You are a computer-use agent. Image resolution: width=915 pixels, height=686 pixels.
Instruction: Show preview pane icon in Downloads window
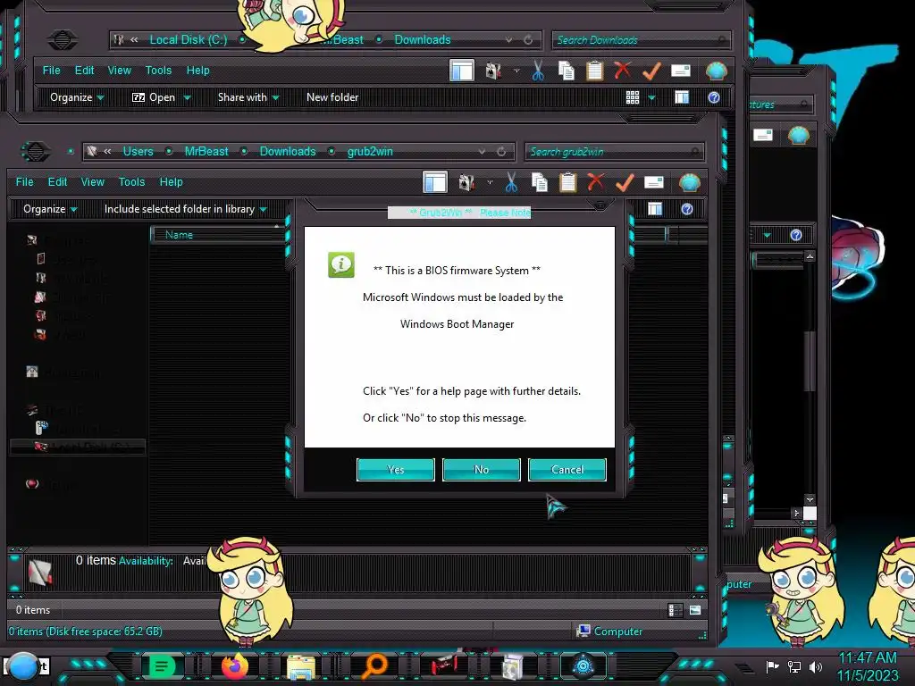[682, 97]
